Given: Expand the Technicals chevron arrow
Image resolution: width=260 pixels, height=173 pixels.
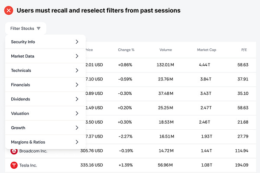Looking at the screenshot, I should pos(77,70).
